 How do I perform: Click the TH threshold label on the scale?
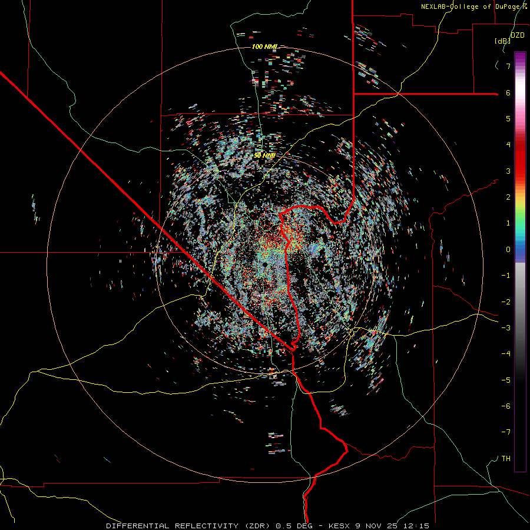506,459
